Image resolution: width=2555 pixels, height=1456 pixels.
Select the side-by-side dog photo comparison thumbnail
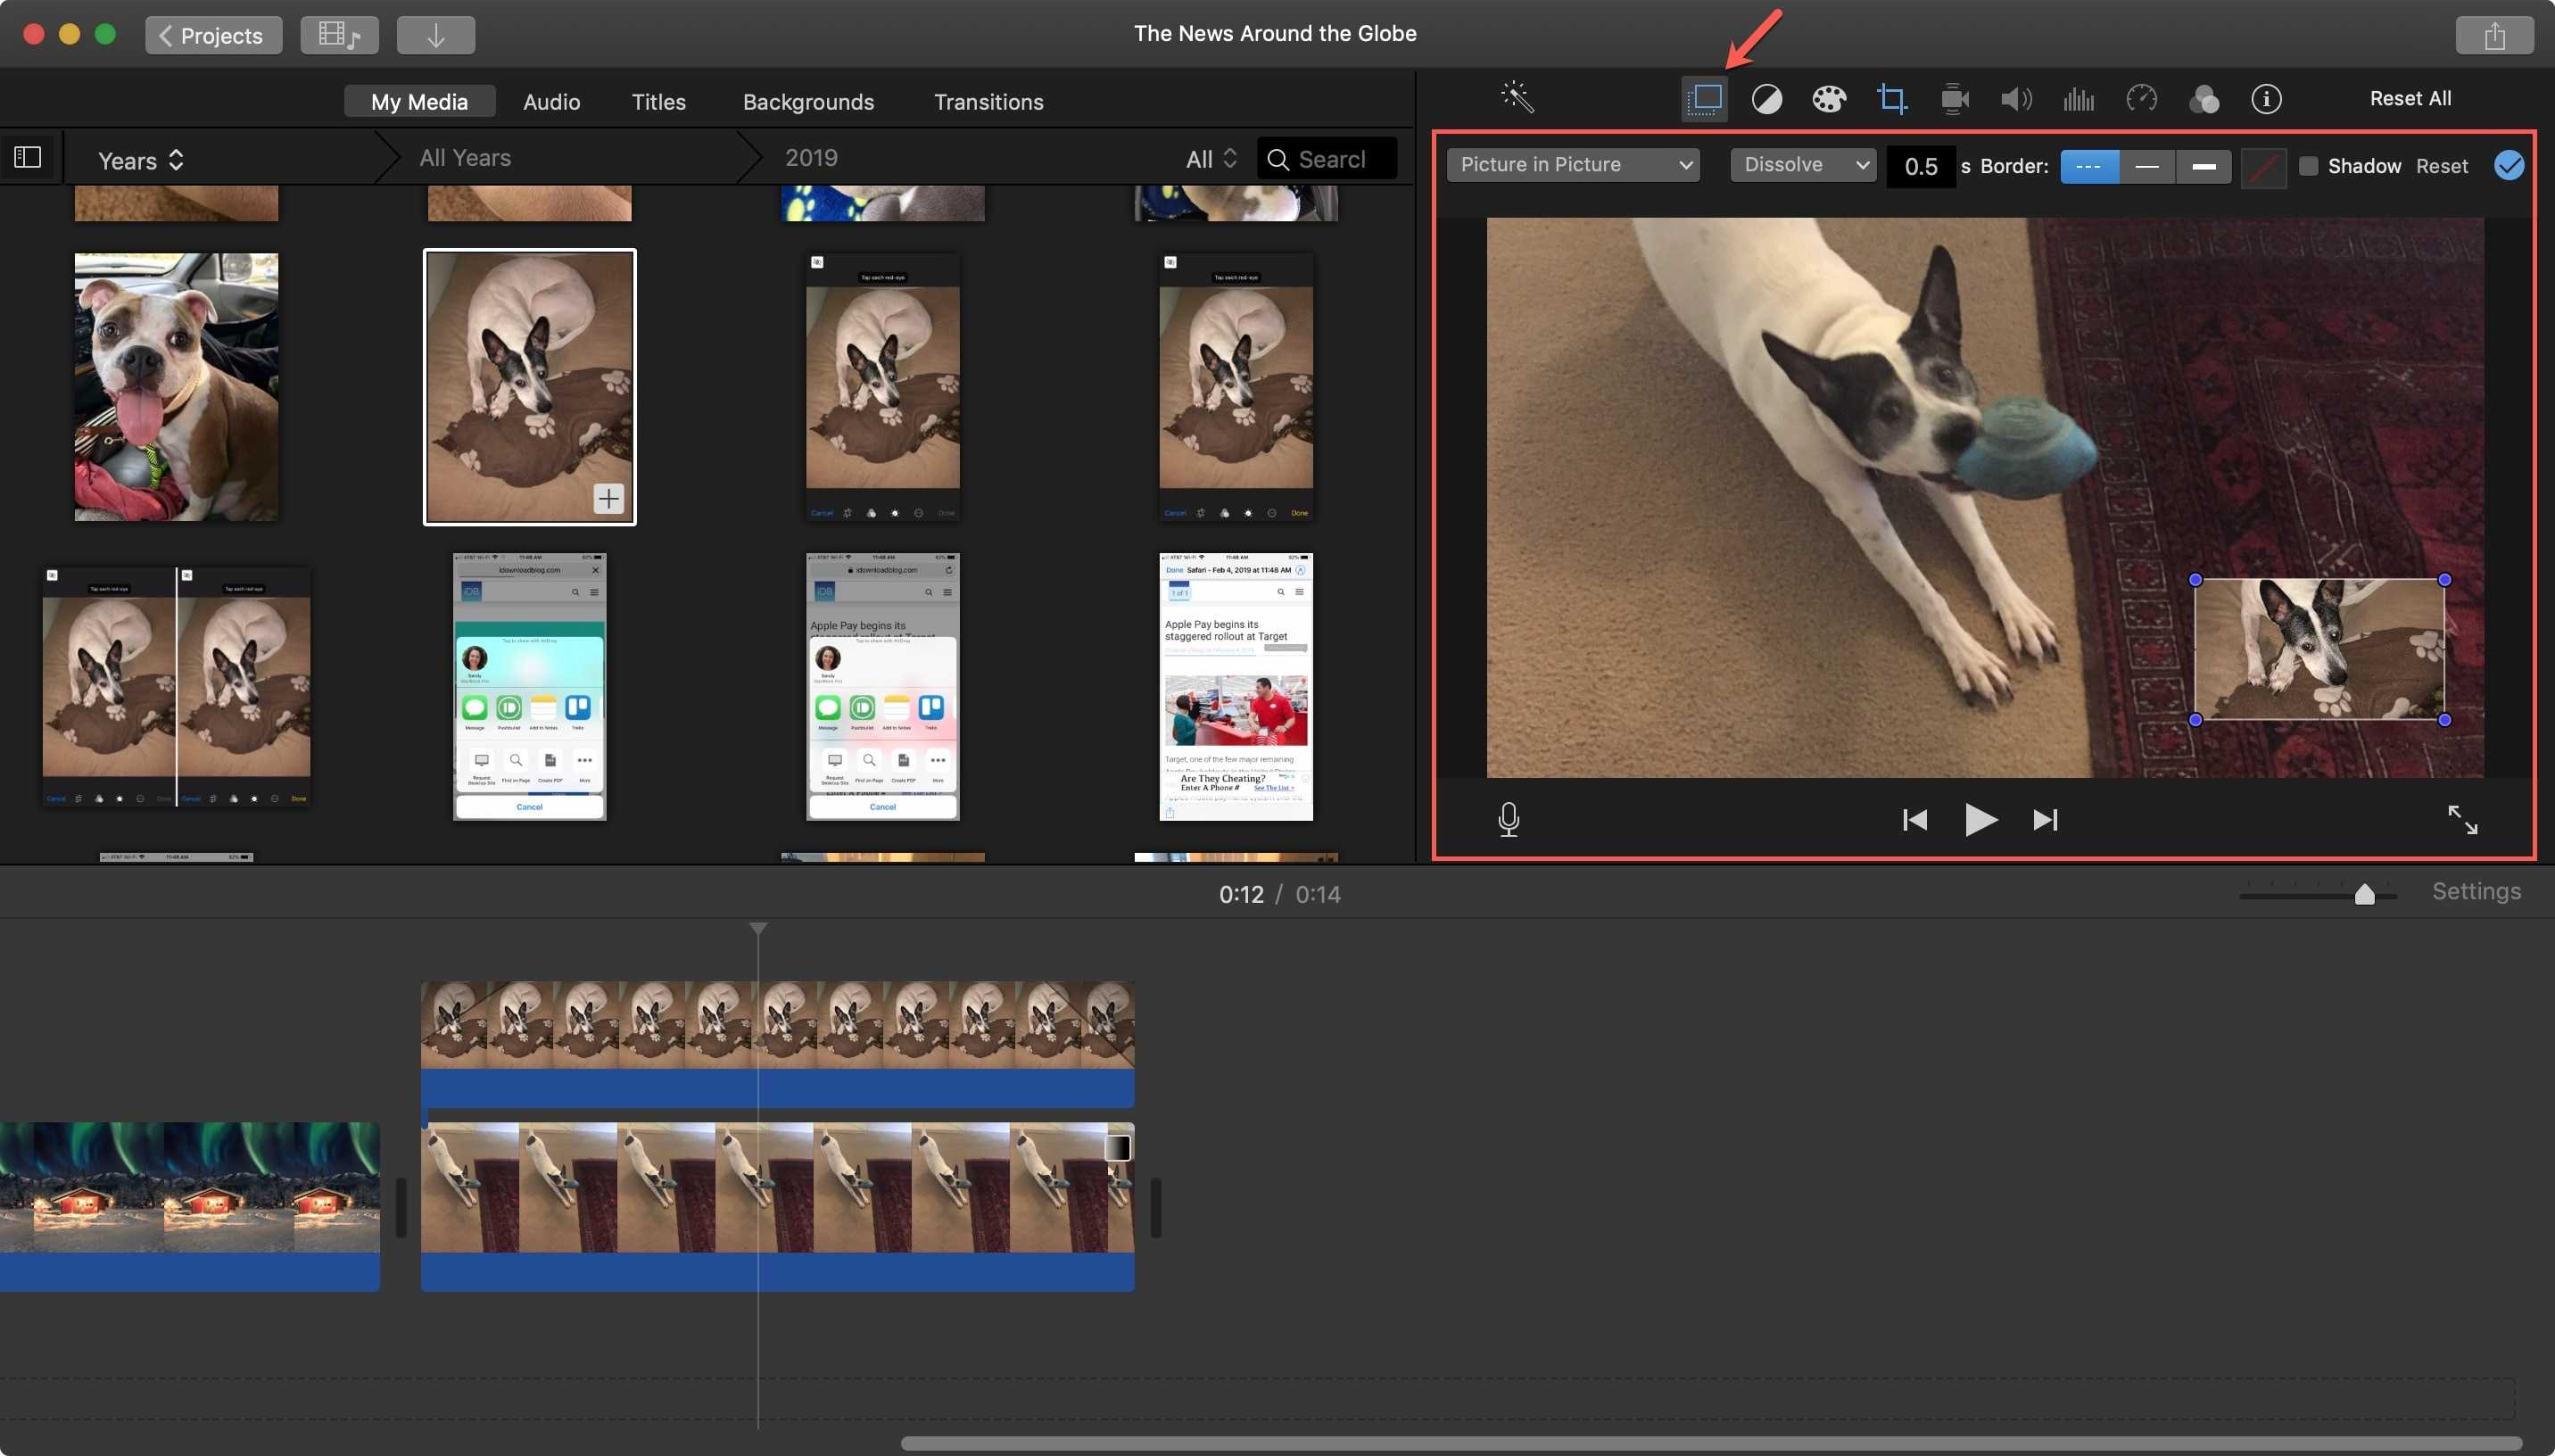[x=176, y=686]
